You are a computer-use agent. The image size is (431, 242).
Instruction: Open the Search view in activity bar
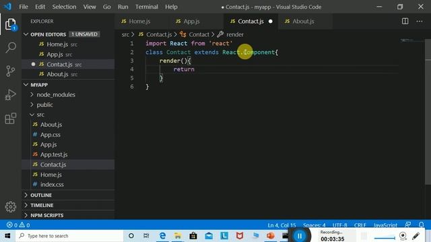11,48
